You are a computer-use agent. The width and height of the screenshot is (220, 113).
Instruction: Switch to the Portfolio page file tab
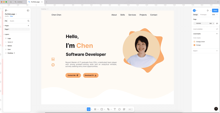coord(35,2)
